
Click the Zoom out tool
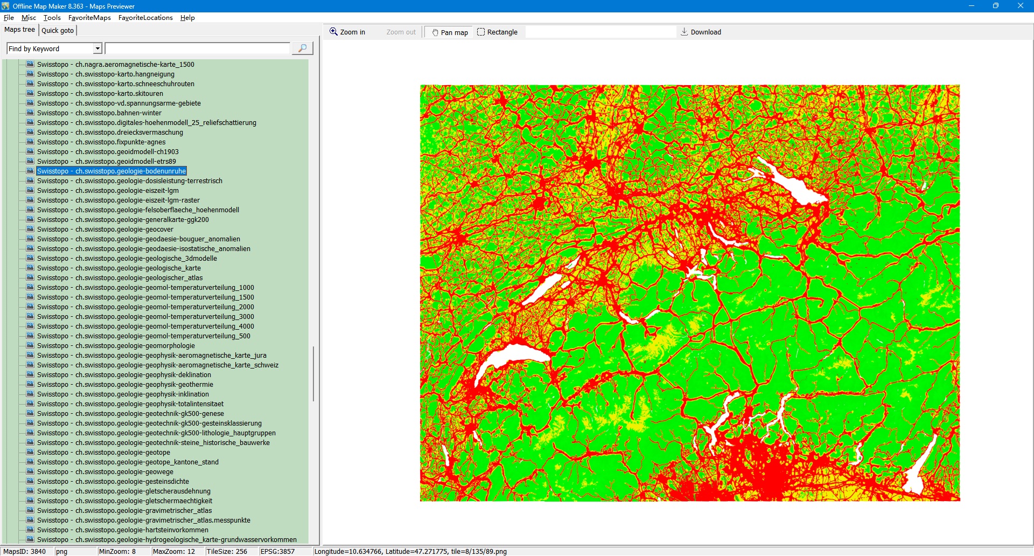pyautogui.click(x=401, y=32)
